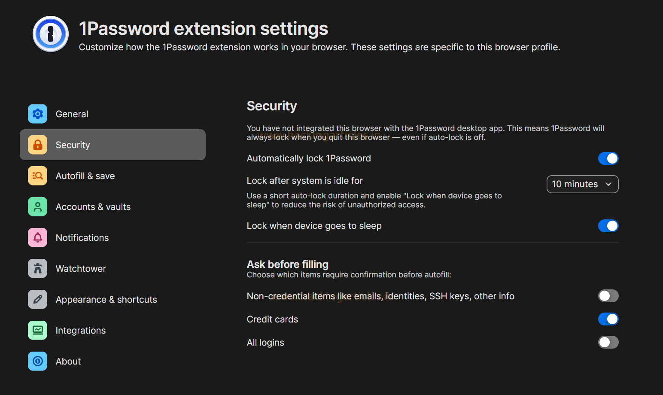Go to Notifications settings section

point(82,238)
